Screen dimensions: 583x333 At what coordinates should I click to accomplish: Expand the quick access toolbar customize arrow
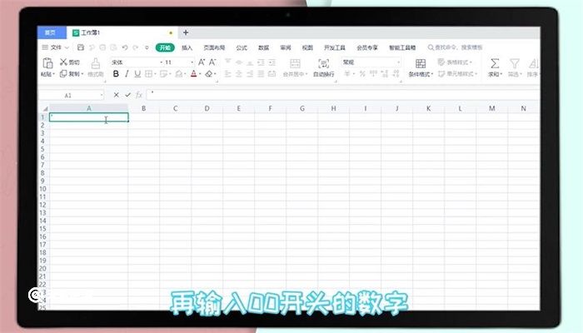[x=147, y=47]
